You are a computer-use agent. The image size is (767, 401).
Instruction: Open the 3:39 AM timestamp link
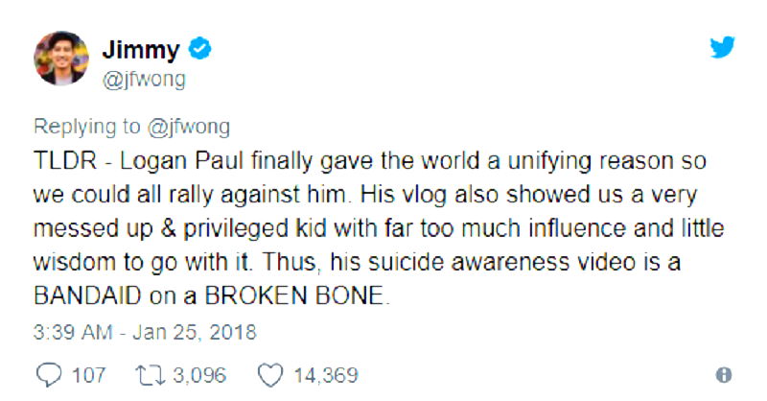pyautogui.click(x=71, y=332)
